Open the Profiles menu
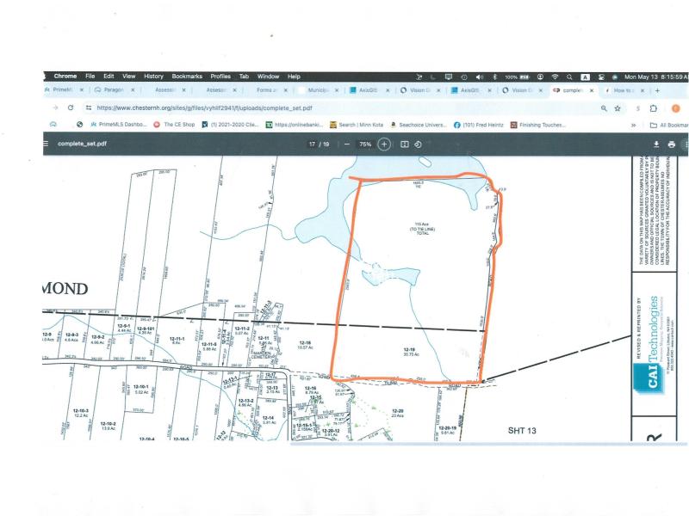 (220, 76)
